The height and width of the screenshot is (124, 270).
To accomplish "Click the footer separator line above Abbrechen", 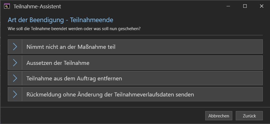I will [x=135, y=107].
